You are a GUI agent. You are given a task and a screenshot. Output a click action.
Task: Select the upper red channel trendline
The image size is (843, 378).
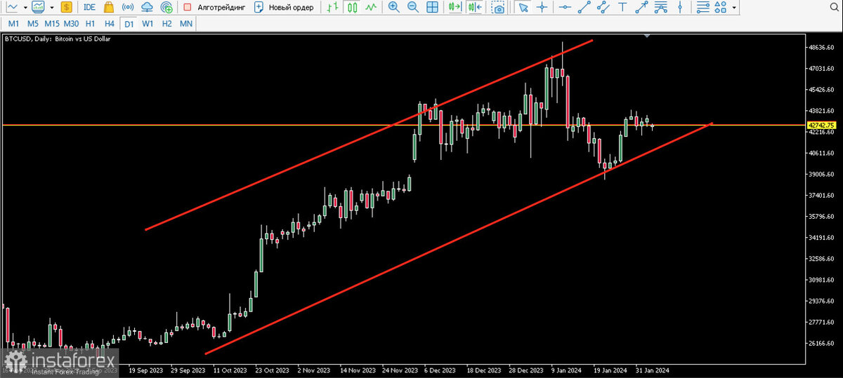point(369,135)
